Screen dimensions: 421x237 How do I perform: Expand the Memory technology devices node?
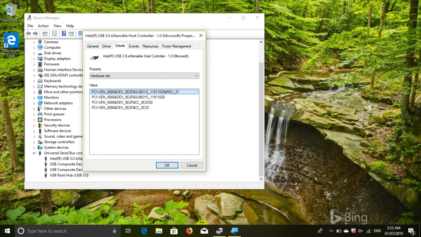[x=34, y=86]
